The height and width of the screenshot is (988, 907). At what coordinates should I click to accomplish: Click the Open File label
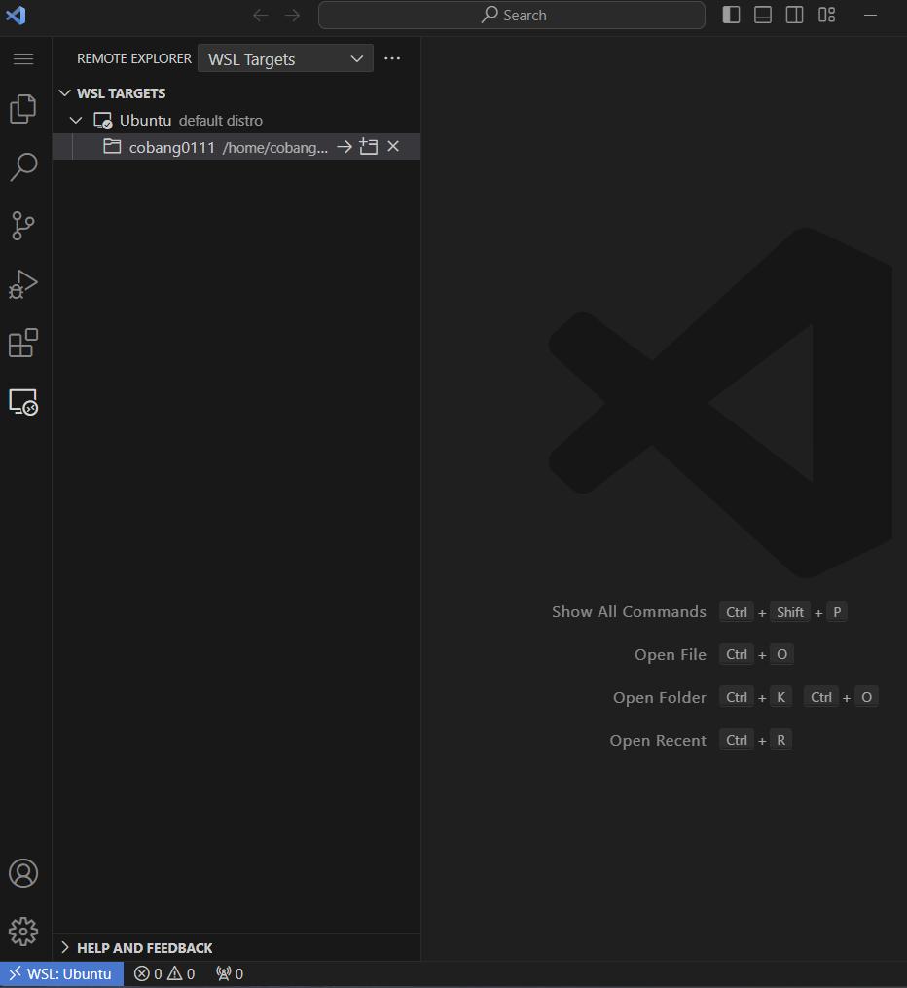[671, 655]
